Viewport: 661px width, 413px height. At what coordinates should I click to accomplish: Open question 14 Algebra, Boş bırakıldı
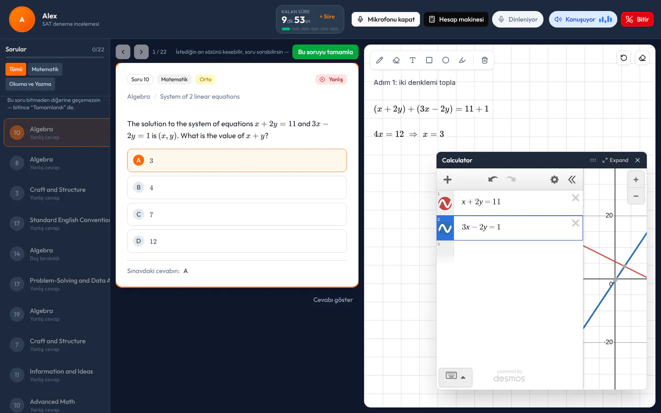pyautogui.click(x=57, y=254)
